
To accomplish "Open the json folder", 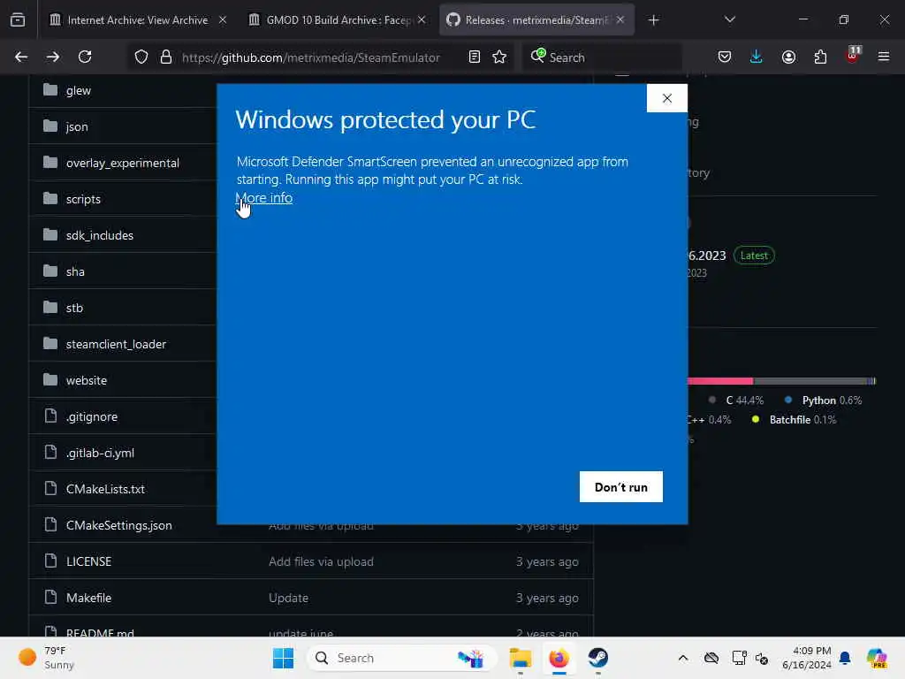I will pos(77,127).
